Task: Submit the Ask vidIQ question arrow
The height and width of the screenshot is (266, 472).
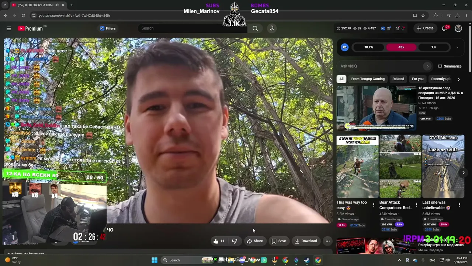Action: coord(428,66)
